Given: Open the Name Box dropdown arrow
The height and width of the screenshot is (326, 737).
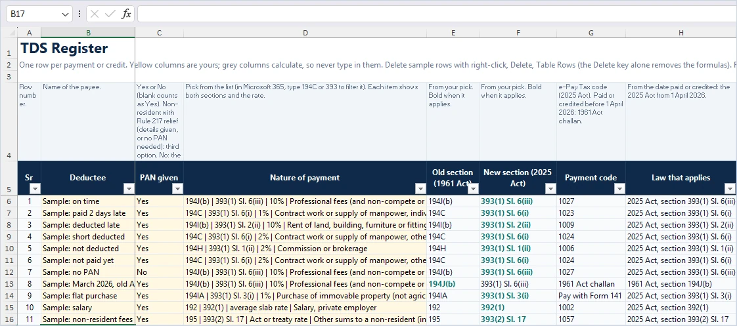Looking at the screenshot, I should (x=65, y=14).
